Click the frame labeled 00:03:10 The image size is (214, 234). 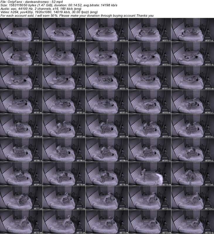[192, 54]
